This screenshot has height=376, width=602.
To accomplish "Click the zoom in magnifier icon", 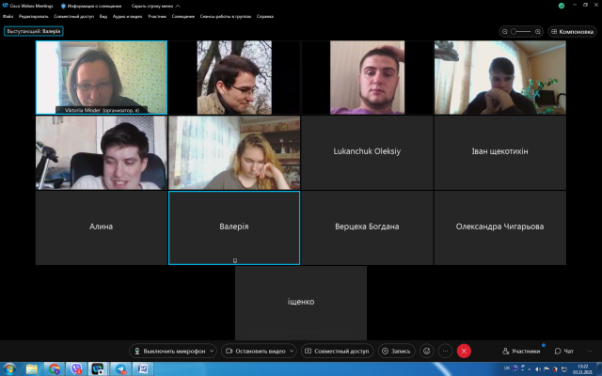I will coord(538,31).
